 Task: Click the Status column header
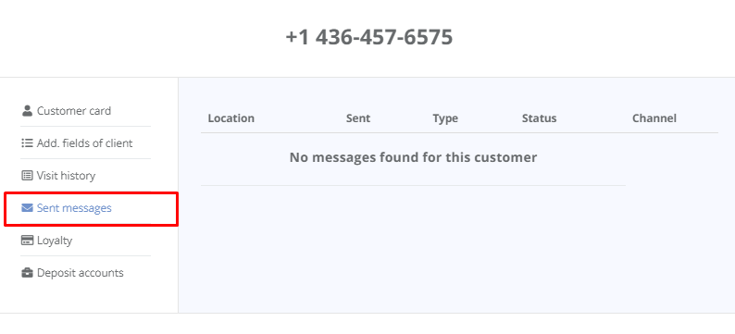[x=539, y=118]
